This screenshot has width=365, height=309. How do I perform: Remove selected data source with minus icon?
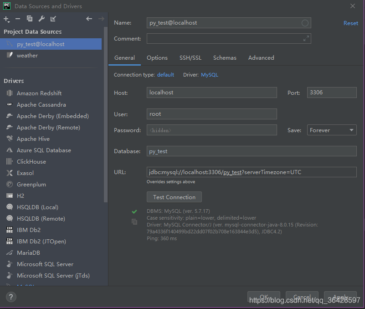pyautogui.click(x=18, y=19)
